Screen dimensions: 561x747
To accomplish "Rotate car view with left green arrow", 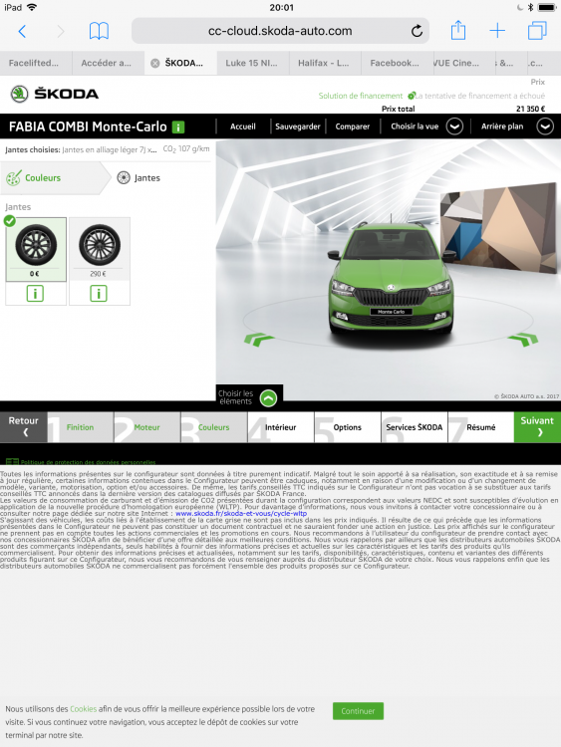I will tap(259, 340).
